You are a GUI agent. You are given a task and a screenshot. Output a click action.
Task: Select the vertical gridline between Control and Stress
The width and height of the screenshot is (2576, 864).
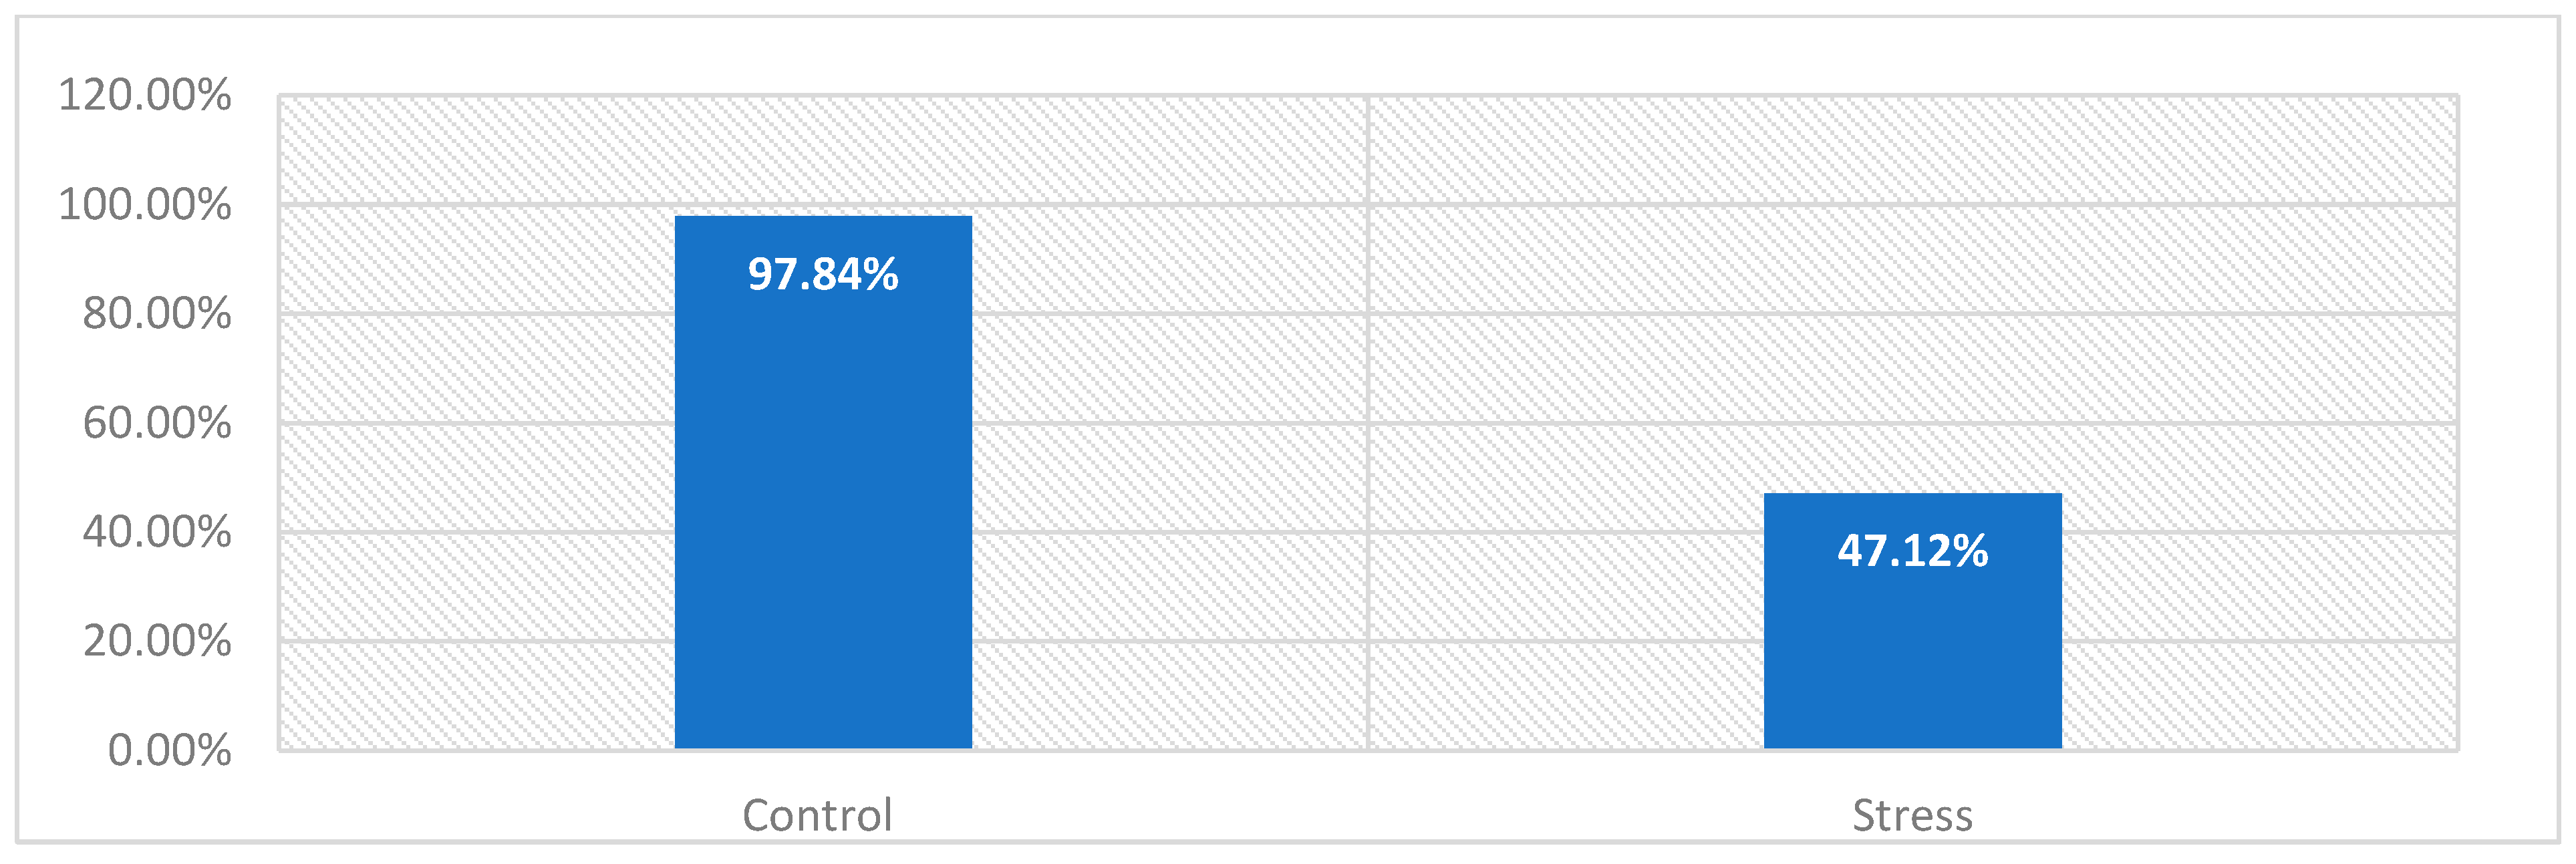(1368, 422)
